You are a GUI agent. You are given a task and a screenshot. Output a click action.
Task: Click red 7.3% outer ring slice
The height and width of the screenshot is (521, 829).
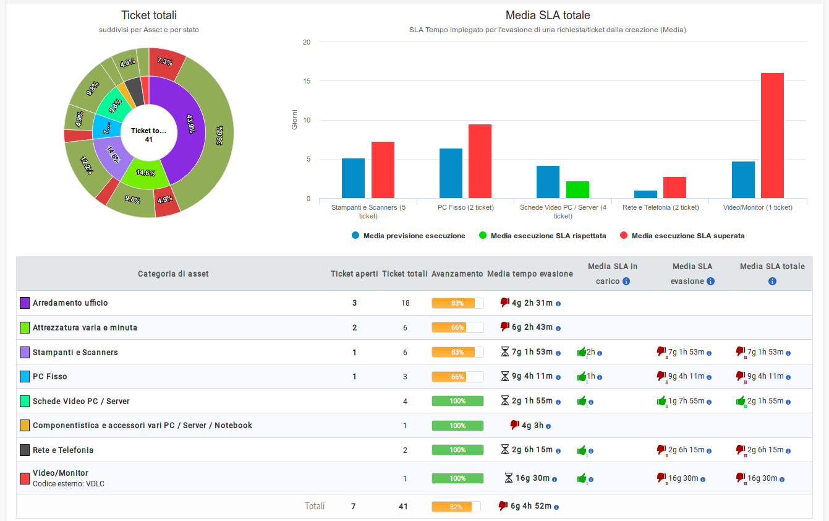(166, 62)
